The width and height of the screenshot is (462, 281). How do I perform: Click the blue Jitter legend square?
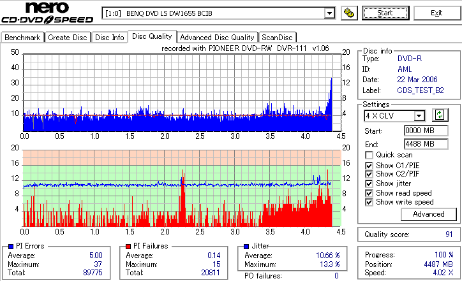(x=246, y=247)
